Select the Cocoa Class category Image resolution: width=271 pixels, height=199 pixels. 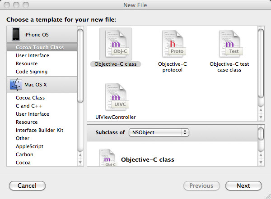pyautogui.click(x=42, y=98)
